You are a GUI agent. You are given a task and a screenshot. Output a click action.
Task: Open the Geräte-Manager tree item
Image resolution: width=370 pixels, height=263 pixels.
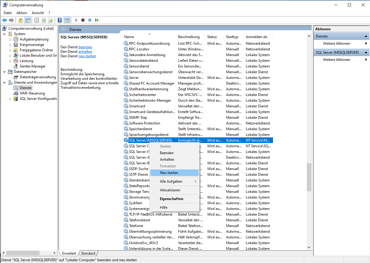[x=33, y=66]
